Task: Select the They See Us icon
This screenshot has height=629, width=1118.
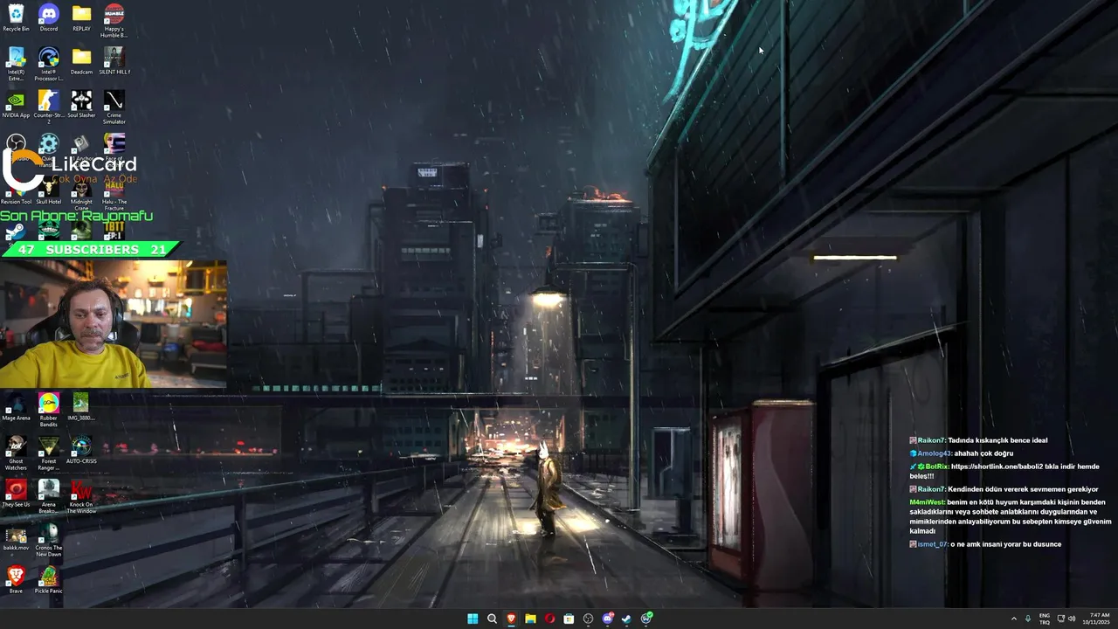Action: 16,494
